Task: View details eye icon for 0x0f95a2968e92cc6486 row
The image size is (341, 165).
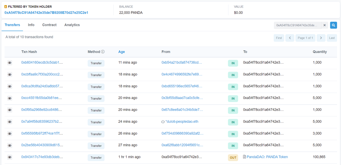Action: coord(10,110)
